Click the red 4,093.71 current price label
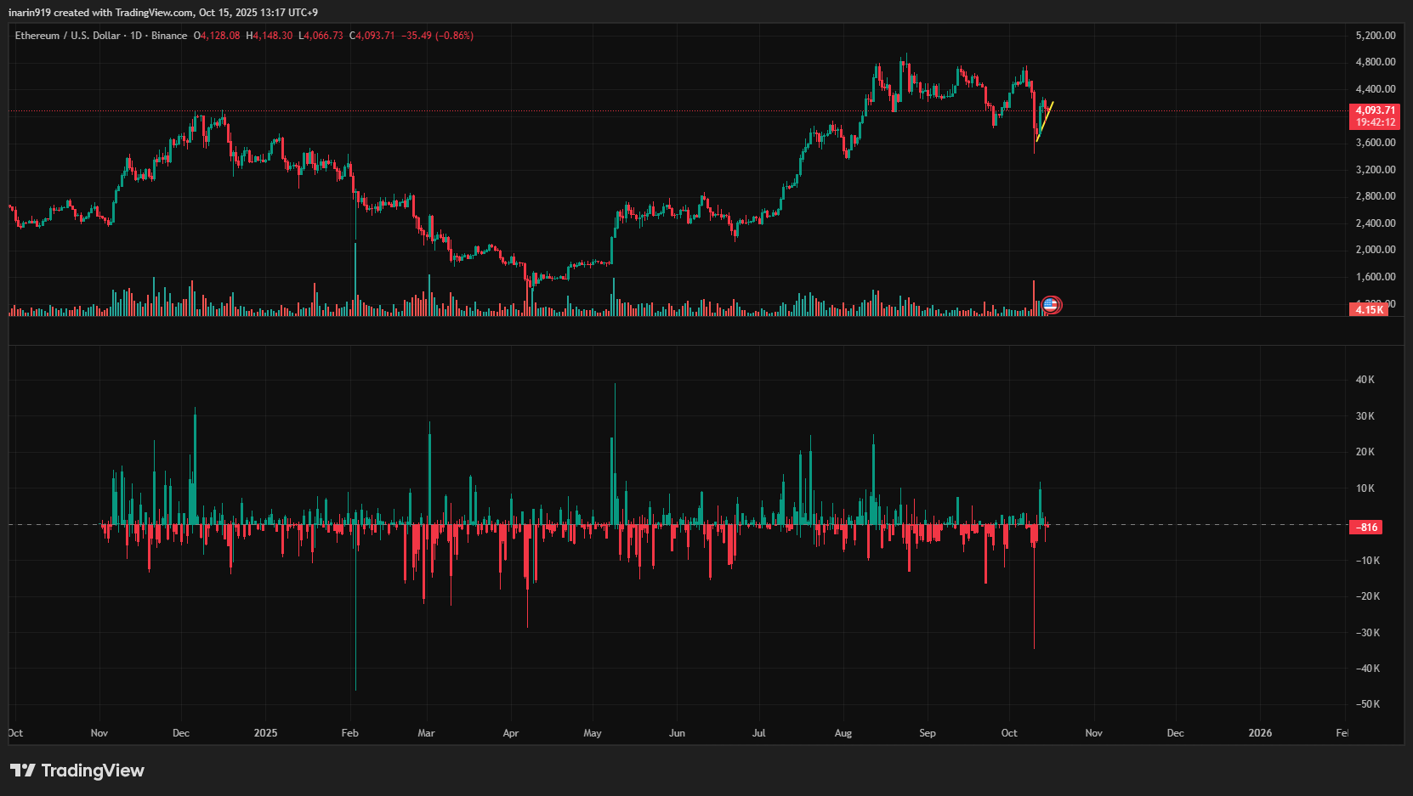Image resolution: width=1413 pixels, height=796 pixels. click(1375, 110)
